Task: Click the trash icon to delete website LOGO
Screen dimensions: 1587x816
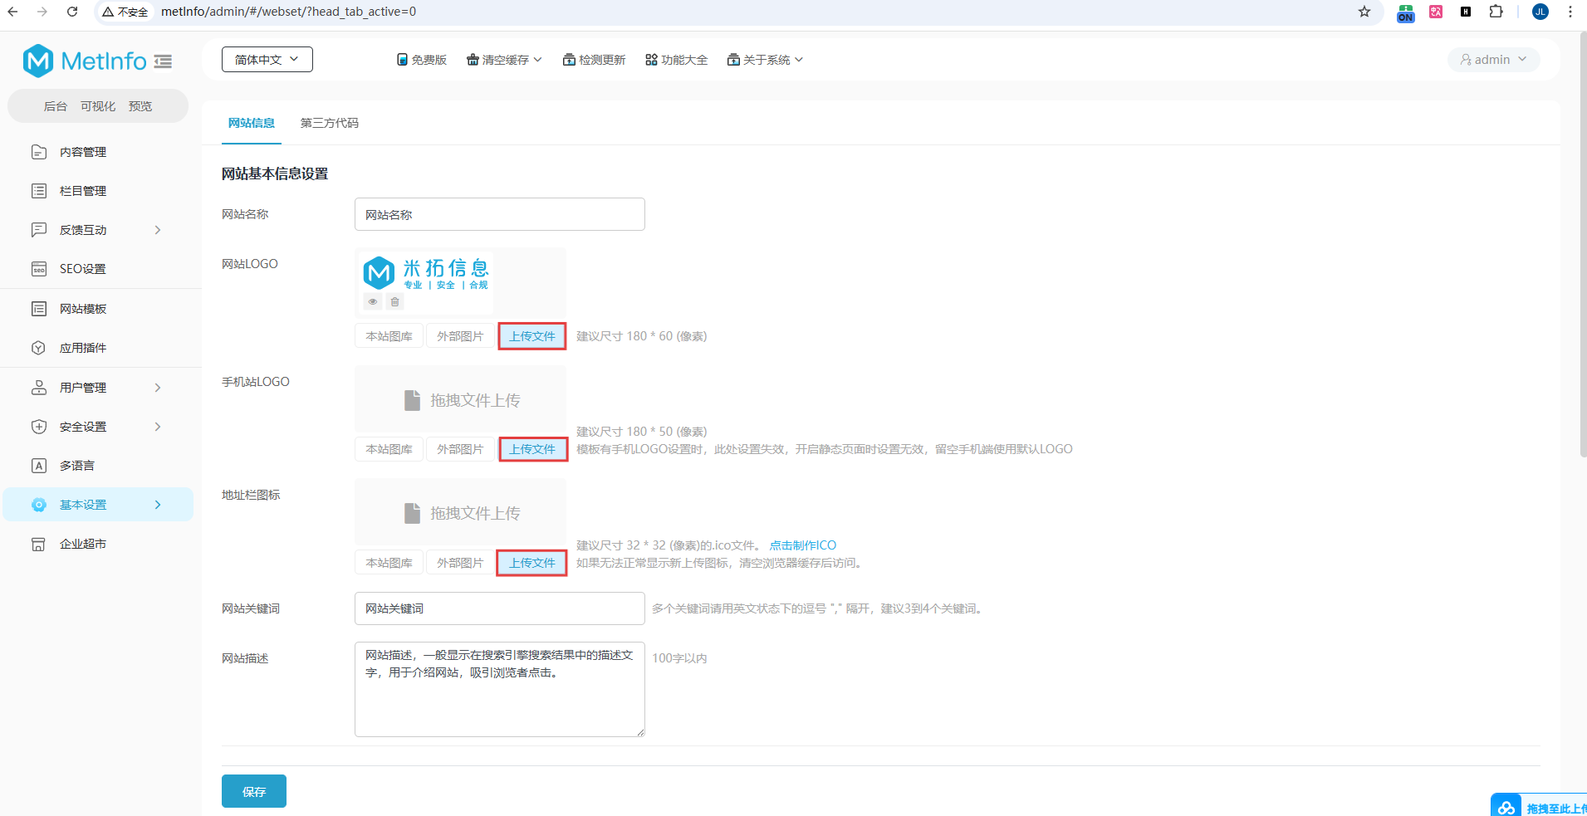Action: click(395, 302)
